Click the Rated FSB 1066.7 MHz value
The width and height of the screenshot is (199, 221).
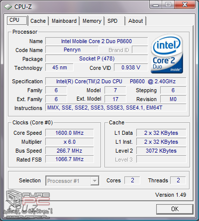(x=70, y=160)
